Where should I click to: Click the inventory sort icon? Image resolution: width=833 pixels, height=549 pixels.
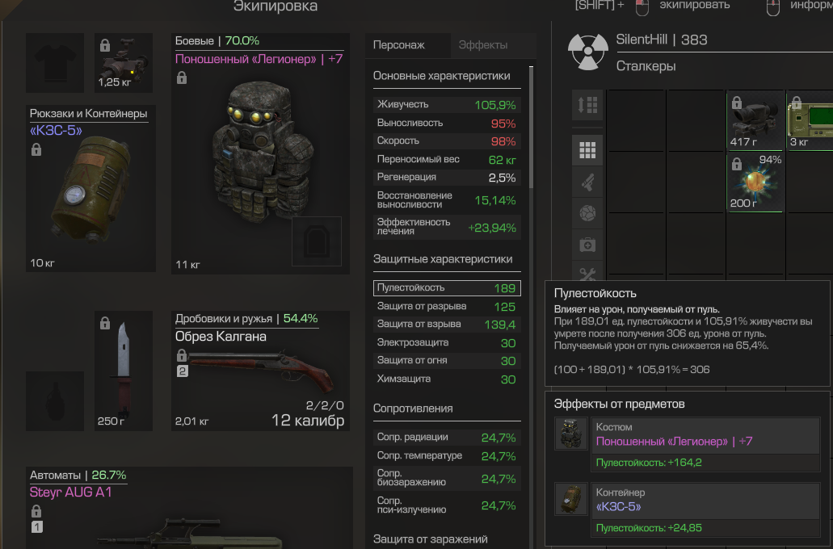[x=587, y=105]
